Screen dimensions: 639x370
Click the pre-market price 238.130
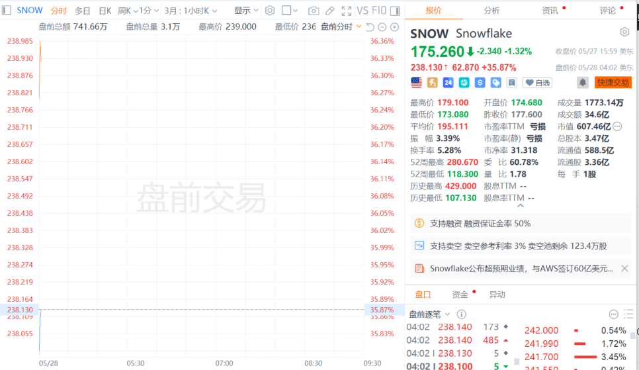pos(426,68)
